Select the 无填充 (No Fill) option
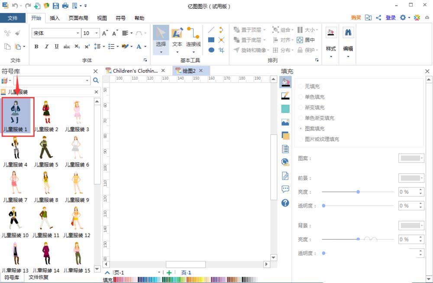 (x=310, y=86)
